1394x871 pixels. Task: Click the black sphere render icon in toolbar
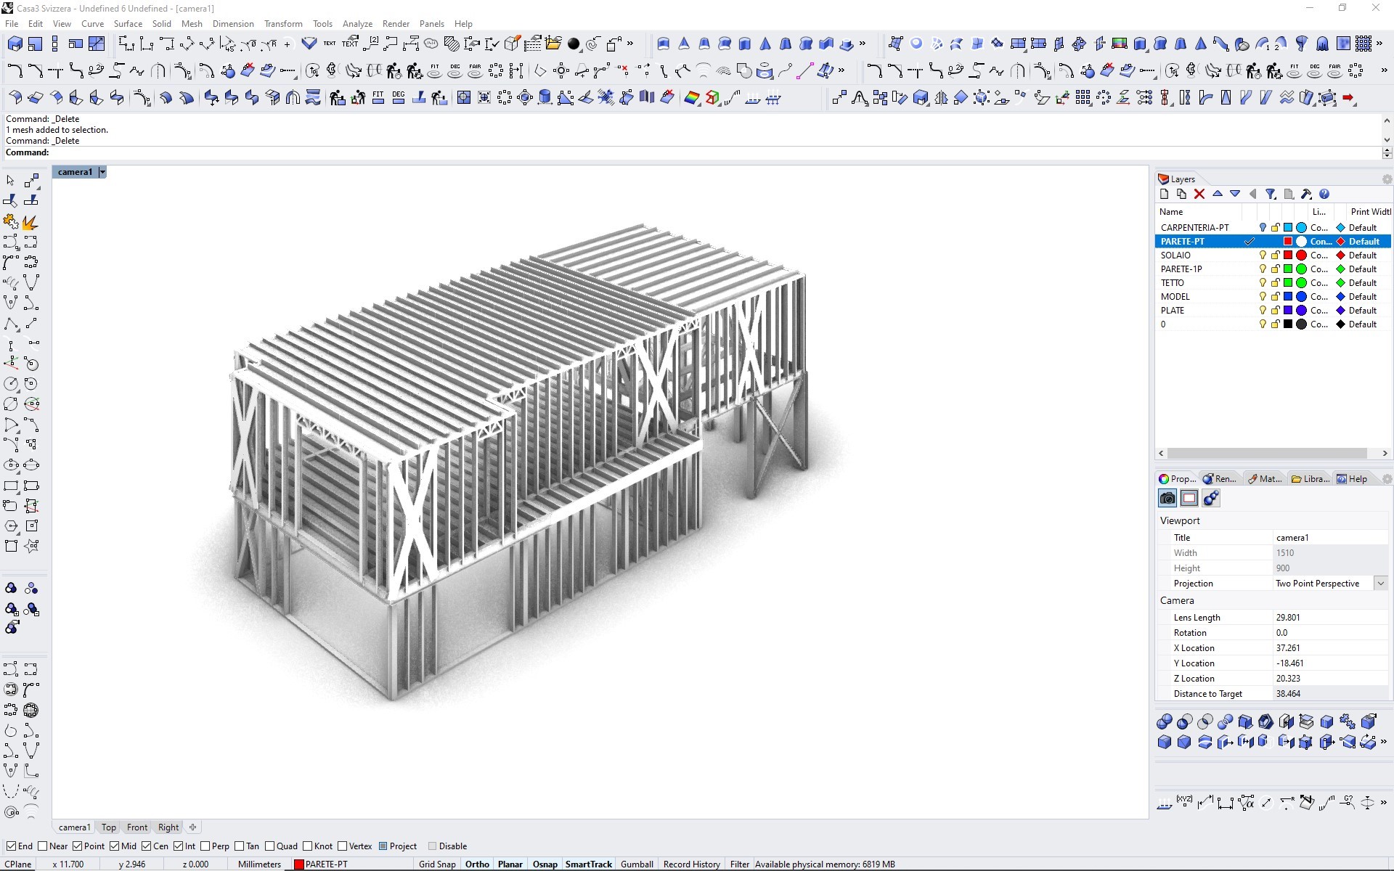(x=574, y=44)
